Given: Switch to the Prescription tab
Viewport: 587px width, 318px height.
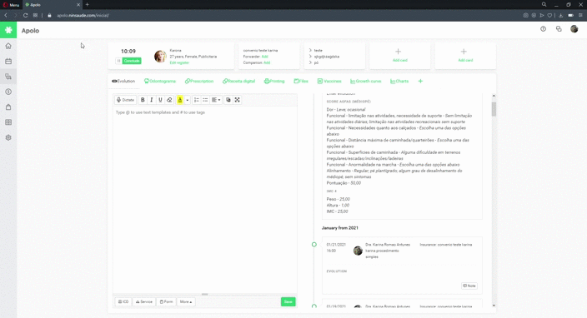Looking at the screenshot, I should click(x=199, y=81).
